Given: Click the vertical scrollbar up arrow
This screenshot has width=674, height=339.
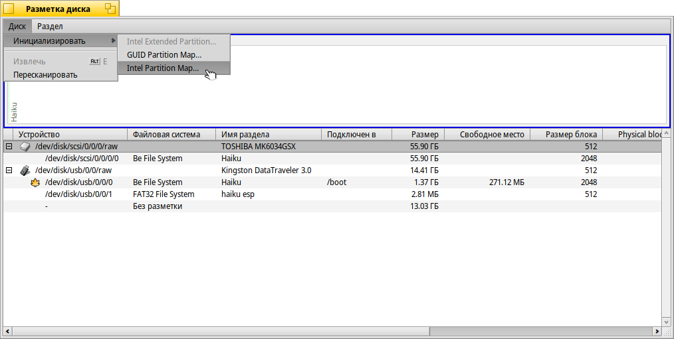Looking at the screenshot, I should tap(667, 134).
